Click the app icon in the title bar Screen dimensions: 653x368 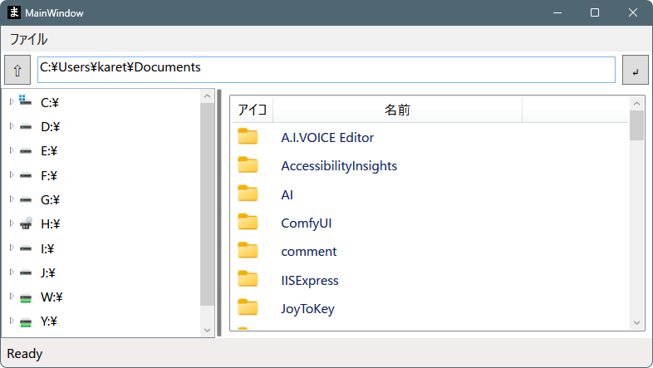[x=14, y=12]
